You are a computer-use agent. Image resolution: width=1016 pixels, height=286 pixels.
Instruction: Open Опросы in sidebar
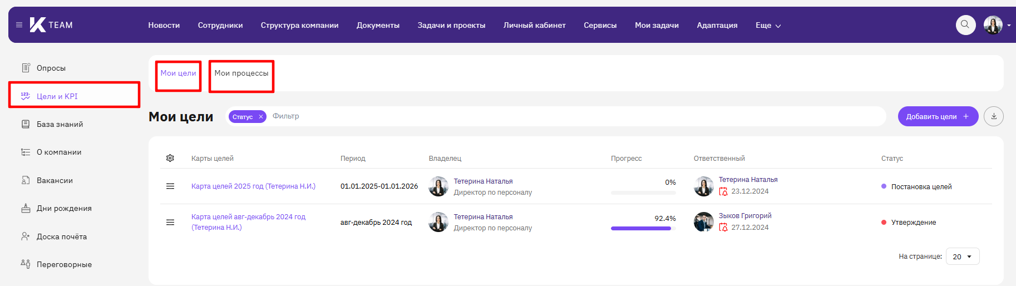click(x=51, y=68)
